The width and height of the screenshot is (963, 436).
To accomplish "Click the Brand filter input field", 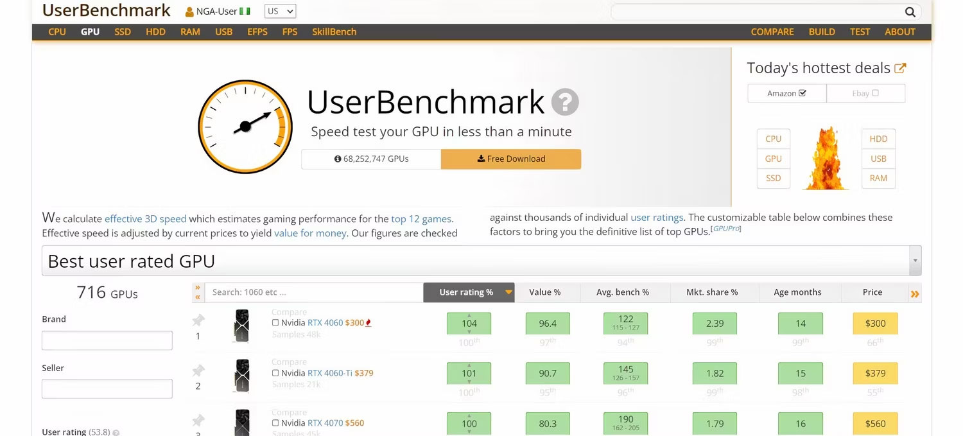I will coord(107,340).
